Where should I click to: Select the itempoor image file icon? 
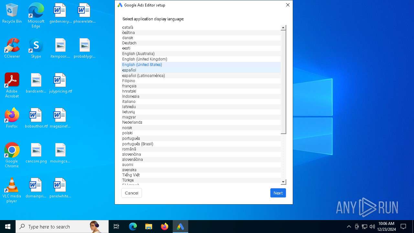60,49
